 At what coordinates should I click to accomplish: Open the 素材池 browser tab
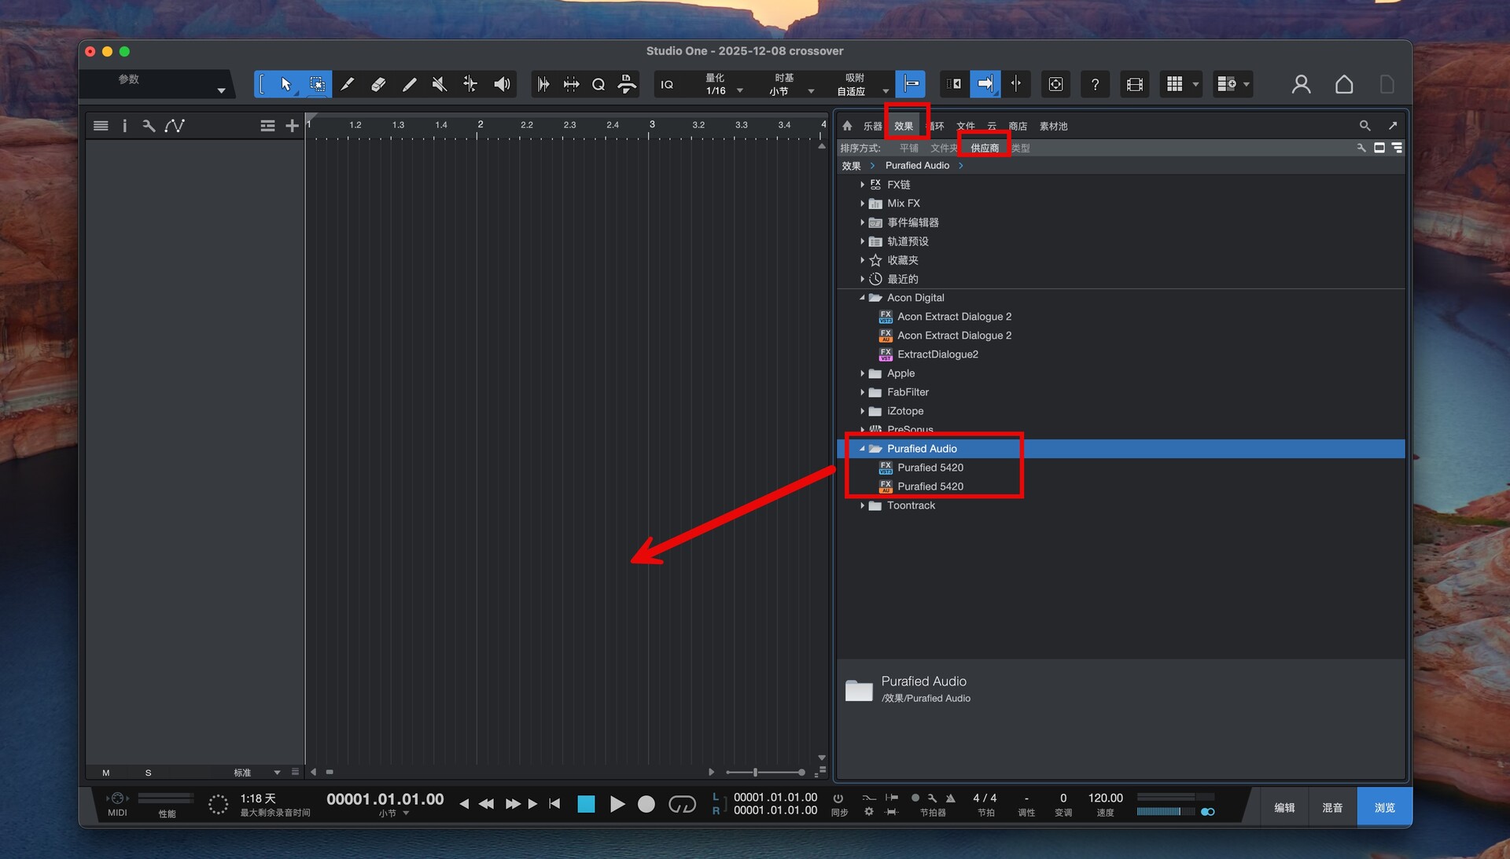click(1053, 126)
